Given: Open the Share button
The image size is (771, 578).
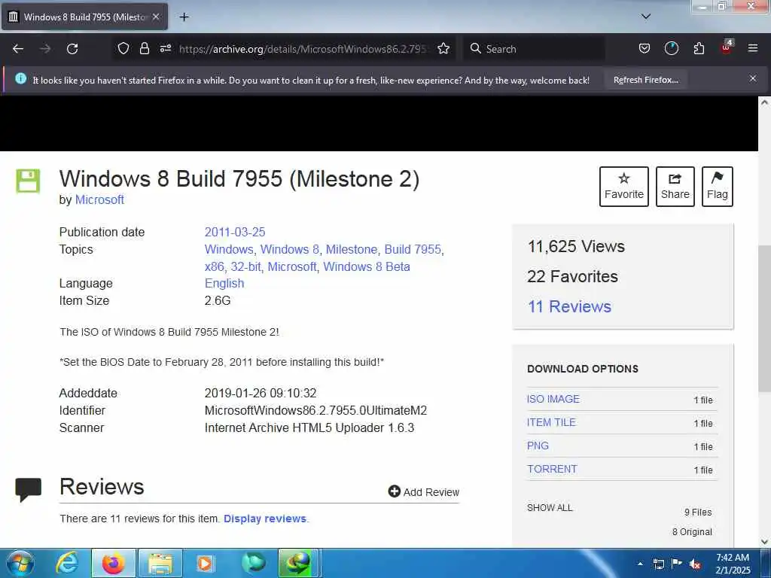Looking at the screenshot, I should pos(675,187).
